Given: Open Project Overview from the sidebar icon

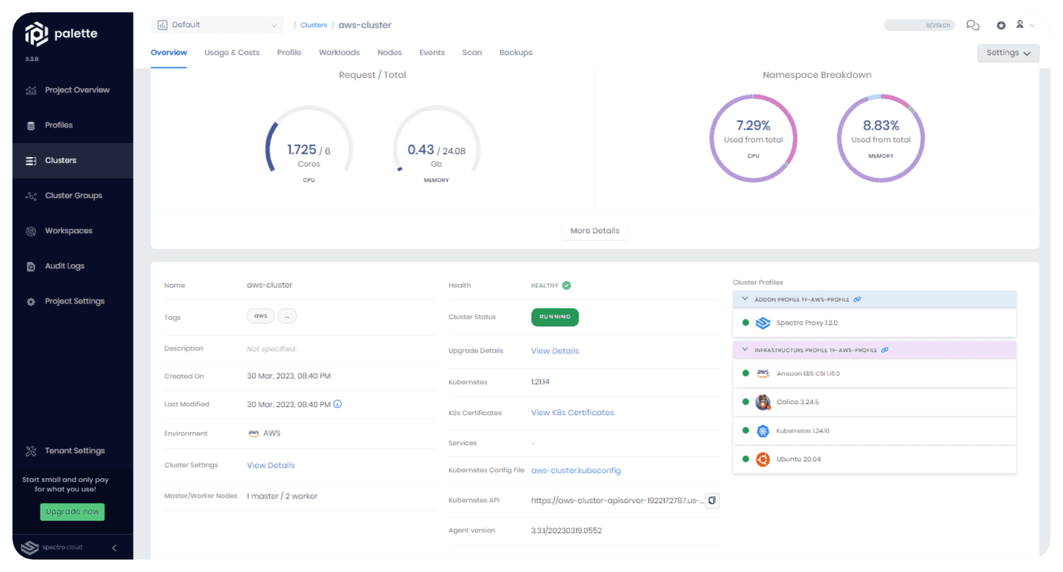Looking at the screenshot, I should click(x=31, y=90).
